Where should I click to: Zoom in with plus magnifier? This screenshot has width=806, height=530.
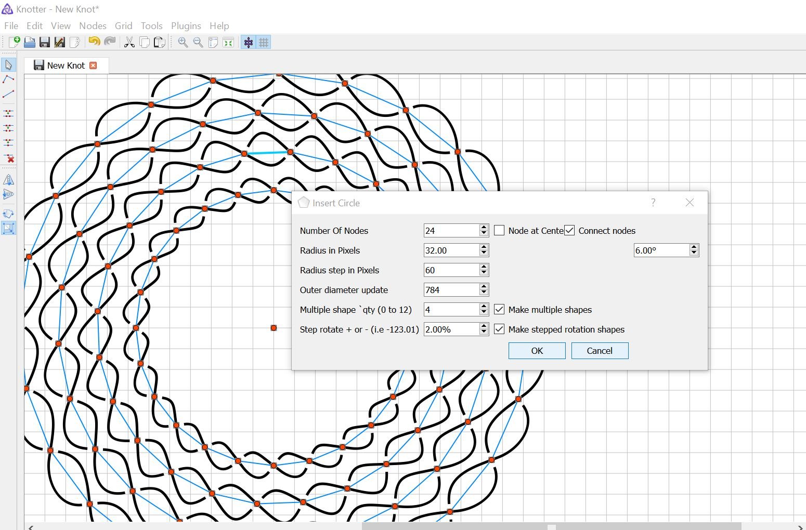[x=183, y=43]
